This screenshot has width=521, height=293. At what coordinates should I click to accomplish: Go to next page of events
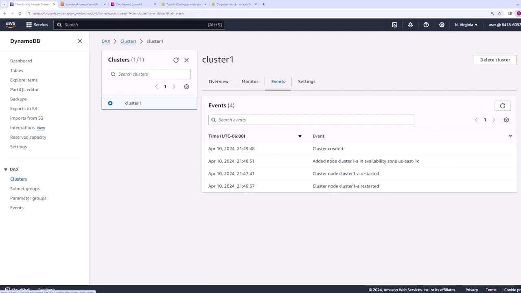[x=494, y=120]
